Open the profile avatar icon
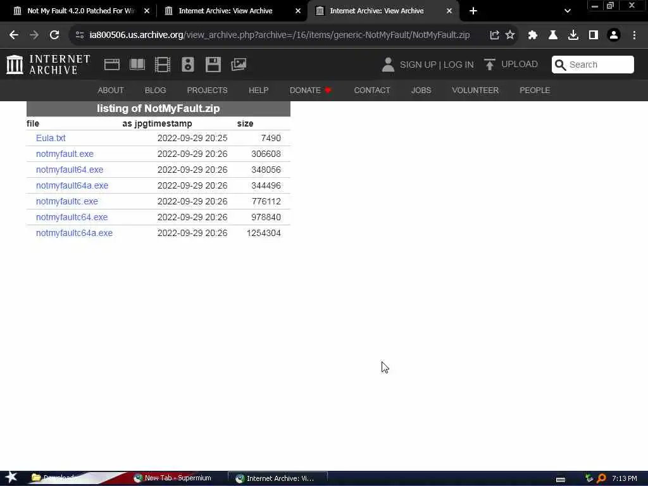 [x=614, y=35]
